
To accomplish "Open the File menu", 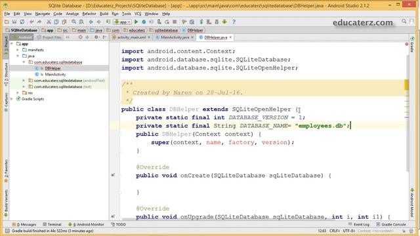I will pyautogui.click(x=7, y=14).
